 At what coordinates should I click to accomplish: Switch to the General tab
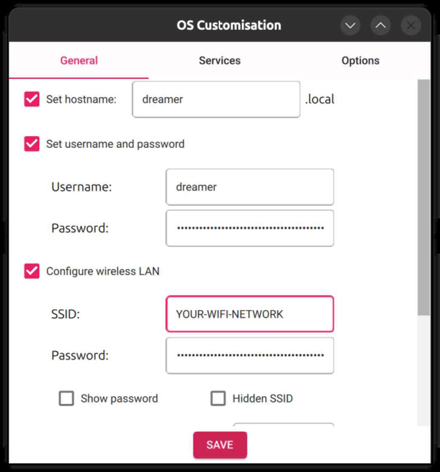[x=79, y=60]
